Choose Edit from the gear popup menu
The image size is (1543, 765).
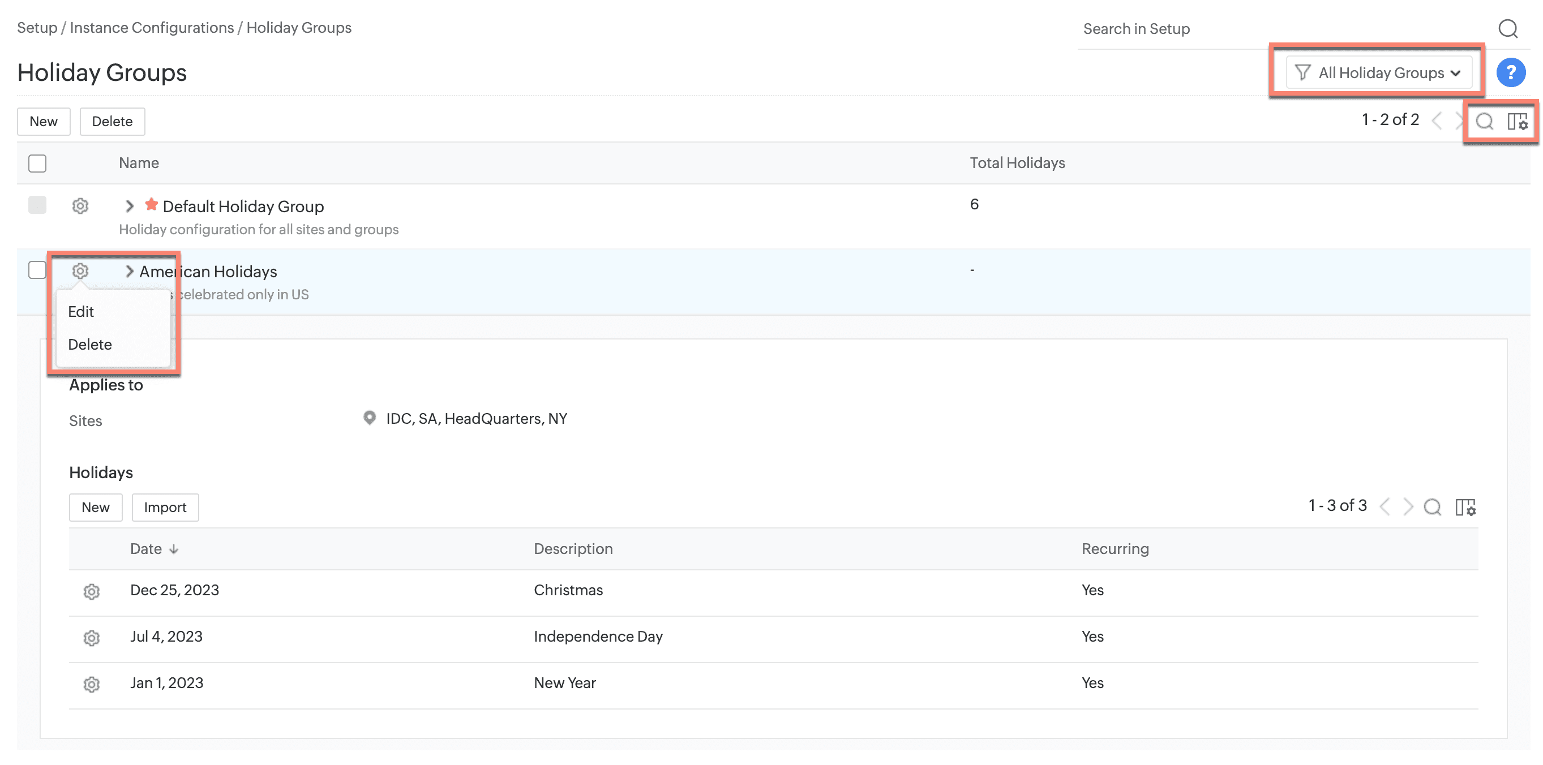point(81,311)
